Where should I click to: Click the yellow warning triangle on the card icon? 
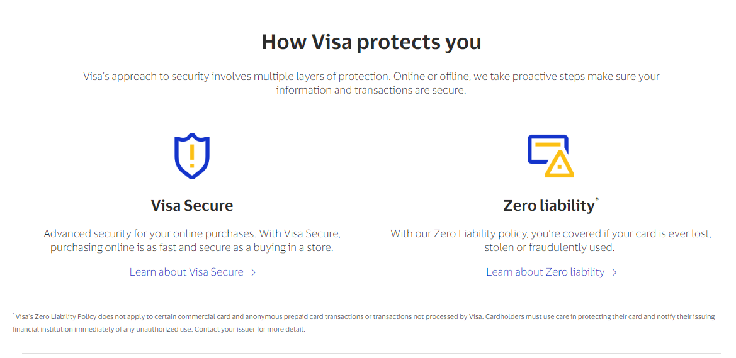coord(560,164)
